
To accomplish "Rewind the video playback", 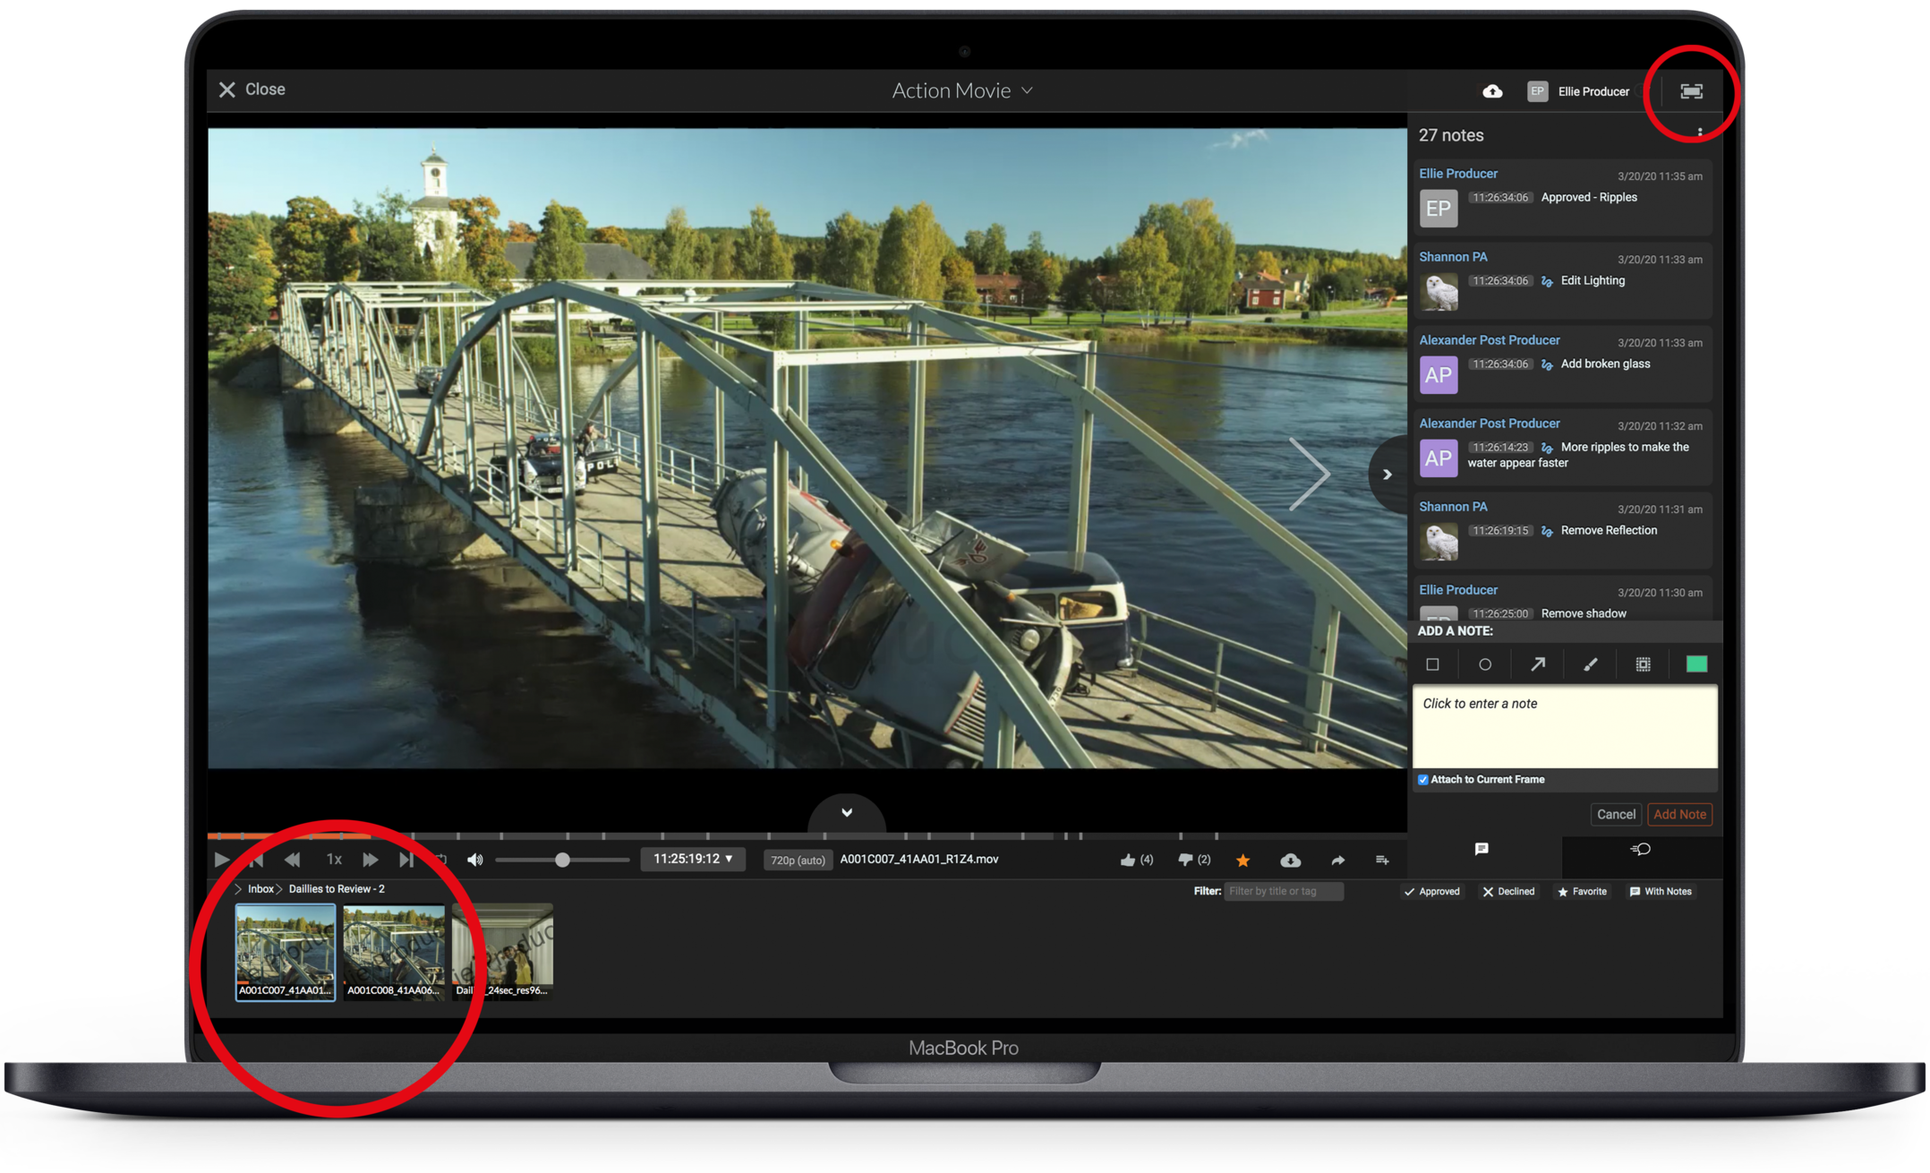I will 292,860.
